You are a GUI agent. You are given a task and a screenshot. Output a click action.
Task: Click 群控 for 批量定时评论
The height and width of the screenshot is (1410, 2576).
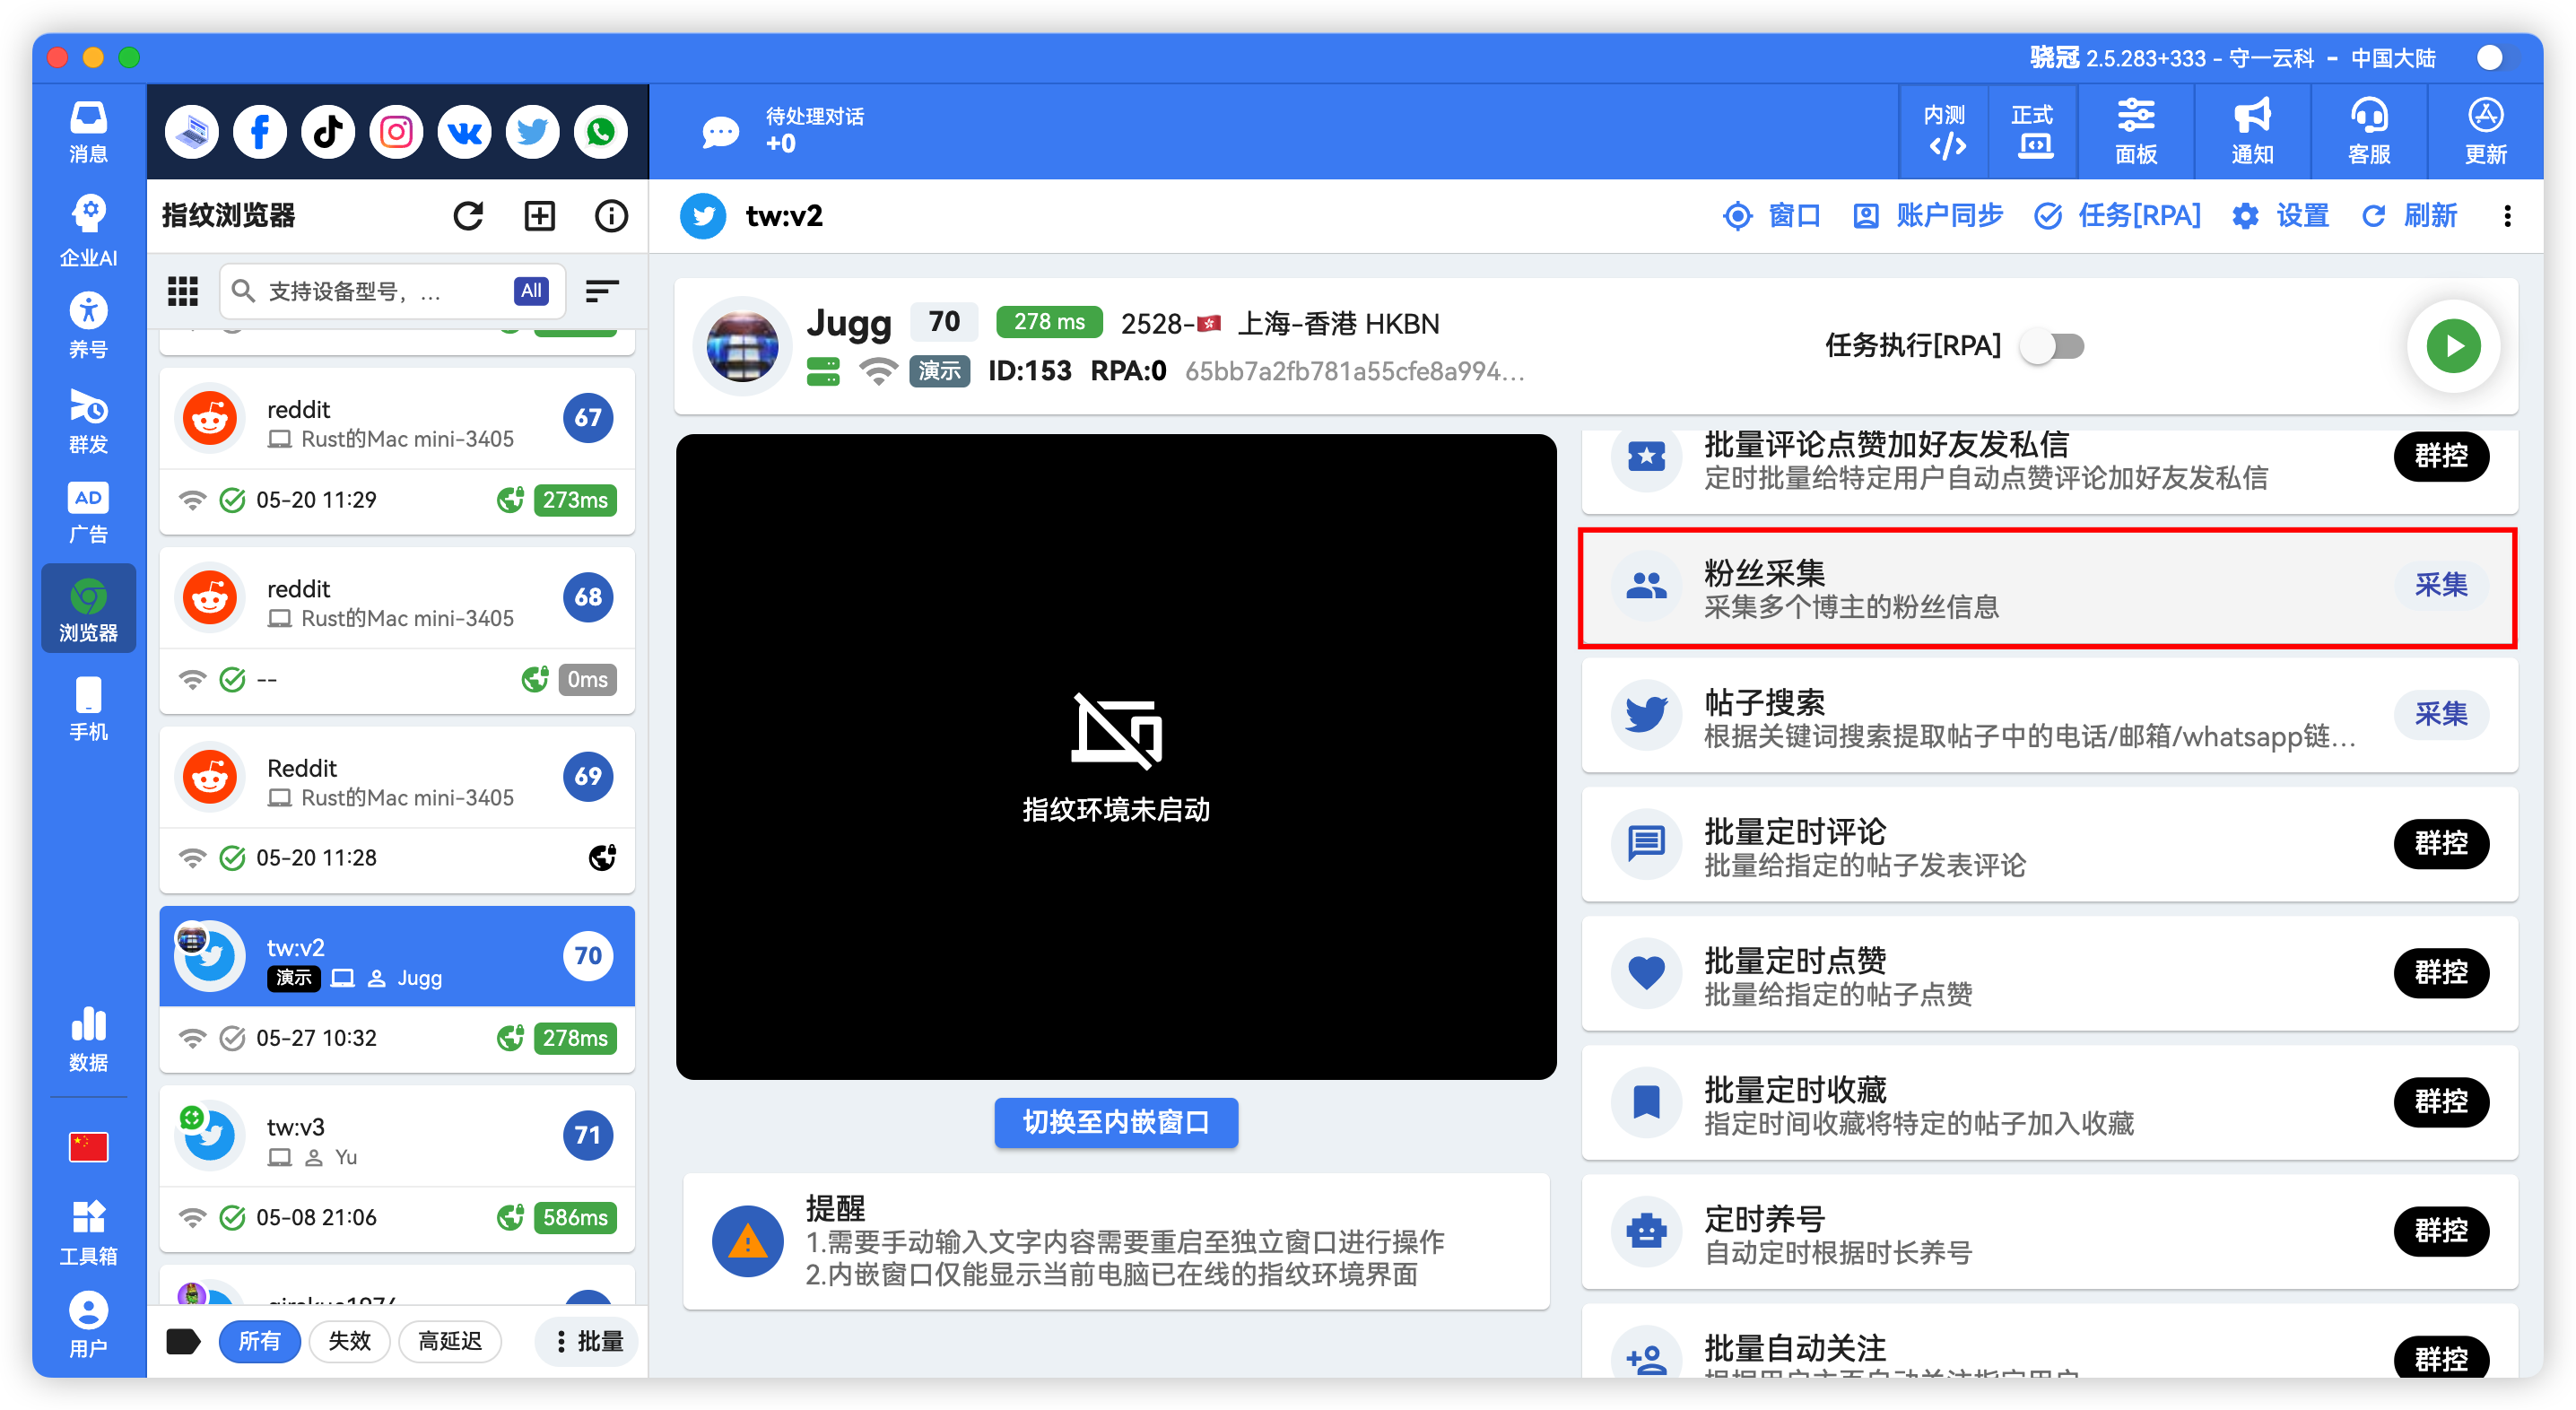tap(2441, 843)
